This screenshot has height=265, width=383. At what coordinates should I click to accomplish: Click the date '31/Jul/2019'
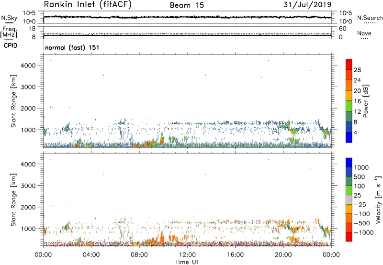(307, 5)
